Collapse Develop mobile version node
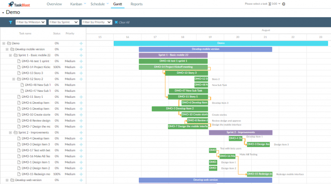Image resolution: width=331 pixels, height=184 pixels. (7, 49)
